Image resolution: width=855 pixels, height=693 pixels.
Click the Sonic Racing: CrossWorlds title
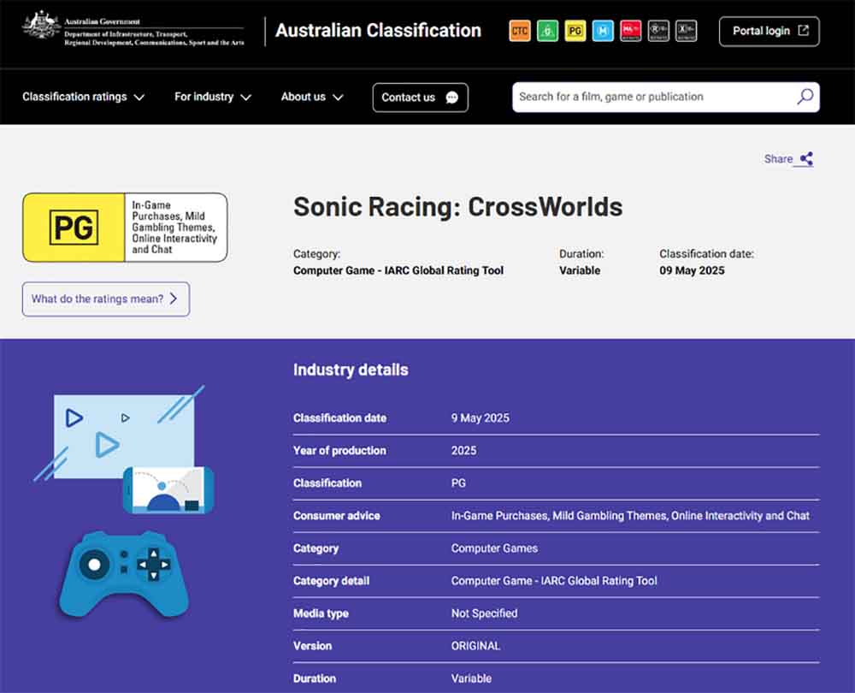[x=458, y=207]
